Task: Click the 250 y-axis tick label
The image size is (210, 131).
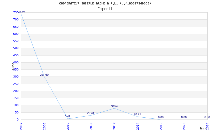Action: click(16, 84)
